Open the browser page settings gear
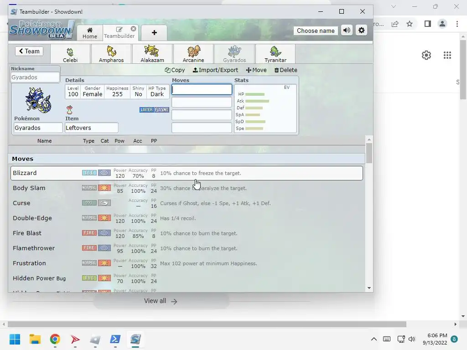The height and width of the screenshot is (350, 467). (x=426, y=55)
